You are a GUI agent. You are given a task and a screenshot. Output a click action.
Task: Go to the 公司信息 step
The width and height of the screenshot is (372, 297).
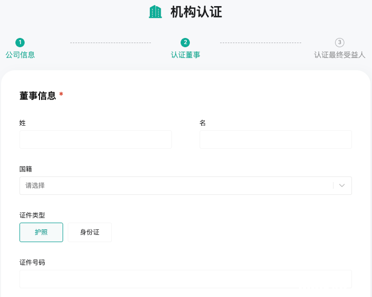pyautogui.click(x=20, y=54)
